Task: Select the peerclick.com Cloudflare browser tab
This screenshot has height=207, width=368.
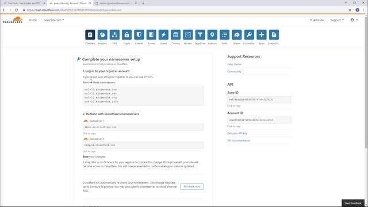Action: [x=70, y=3]
